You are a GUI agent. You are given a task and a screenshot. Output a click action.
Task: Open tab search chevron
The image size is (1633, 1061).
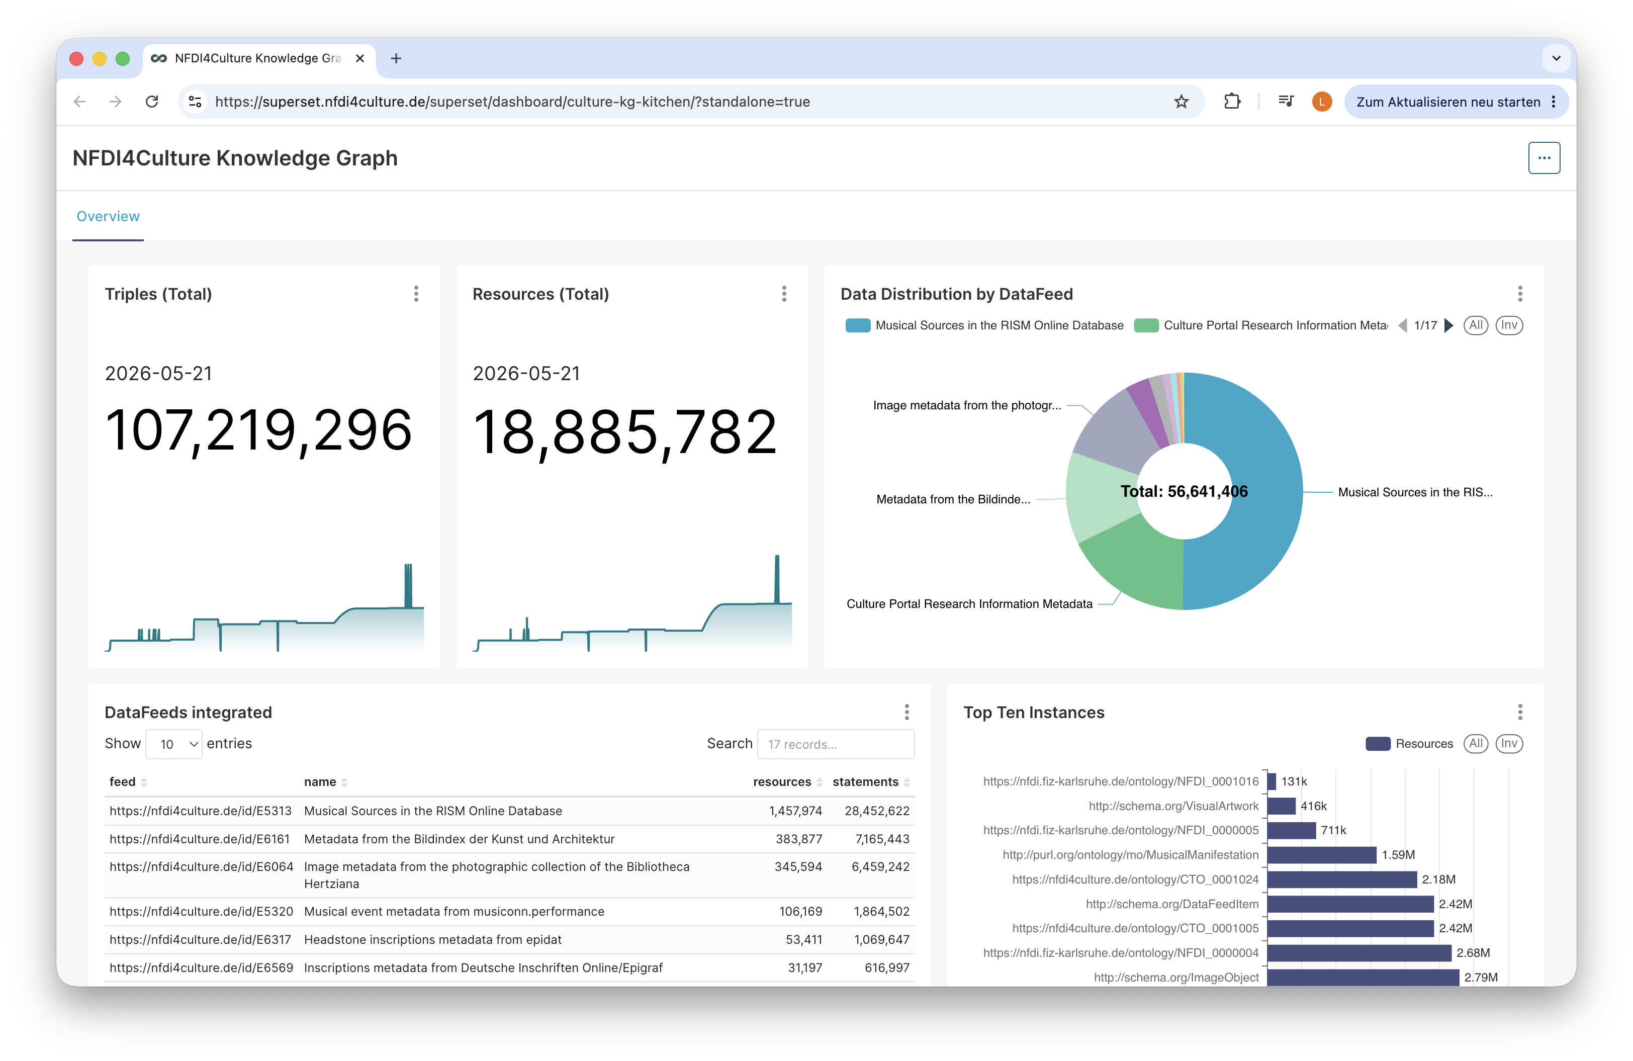point(1556,58)
